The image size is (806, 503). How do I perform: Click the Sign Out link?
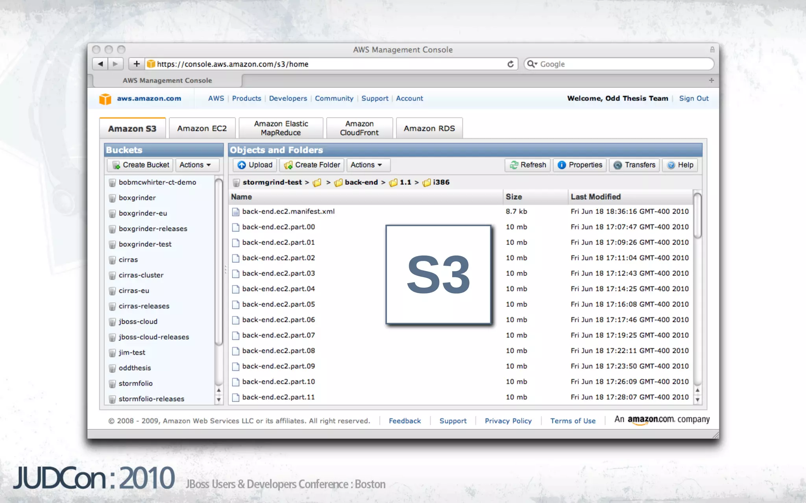coord(693,98)
